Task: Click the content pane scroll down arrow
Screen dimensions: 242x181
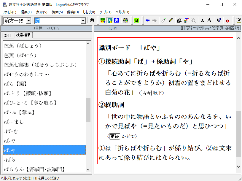Action: point(238,166)
